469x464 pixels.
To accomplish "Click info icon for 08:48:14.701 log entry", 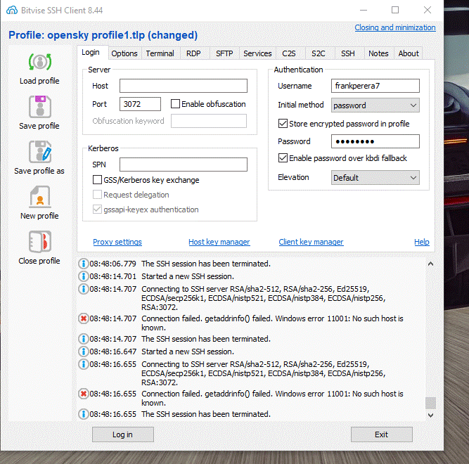I will pos(84,276).
